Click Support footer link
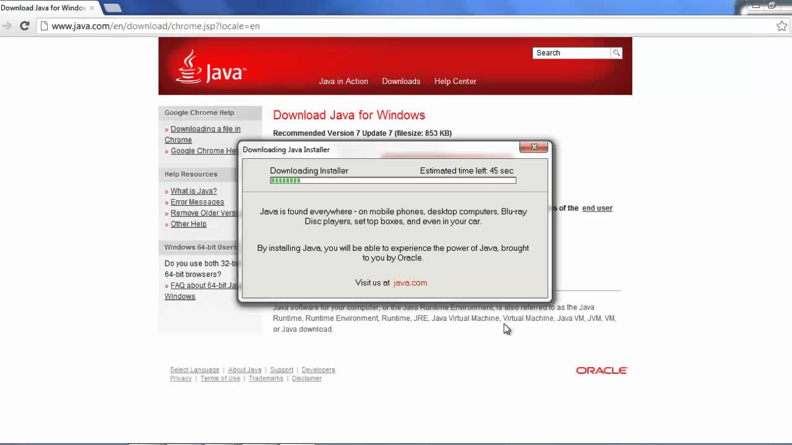 (282, 370)
